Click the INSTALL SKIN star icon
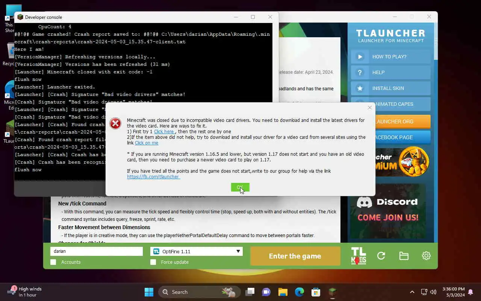The height and width of the screenshot is (301, 481). (360, 88)
